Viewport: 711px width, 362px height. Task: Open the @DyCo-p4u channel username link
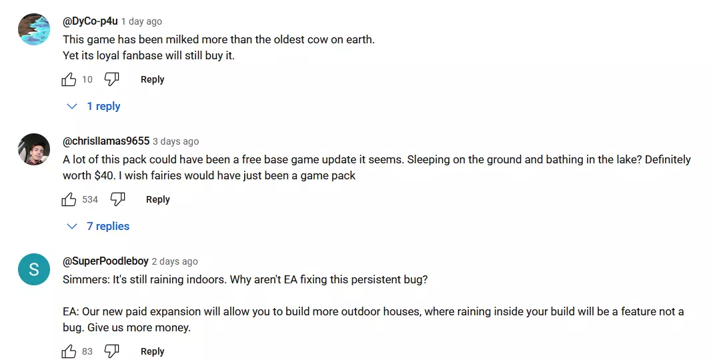coord(90,21)
